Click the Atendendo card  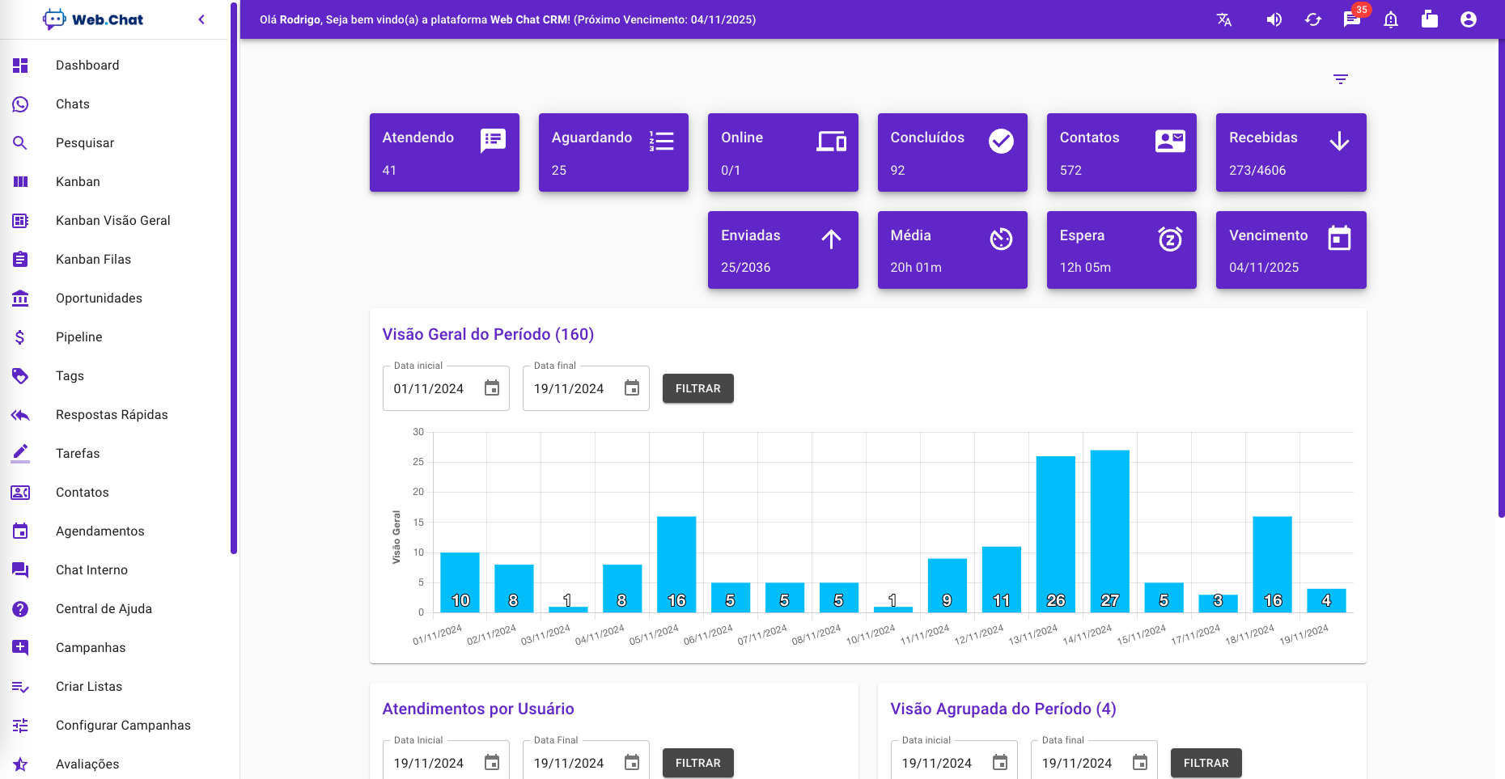444,152
